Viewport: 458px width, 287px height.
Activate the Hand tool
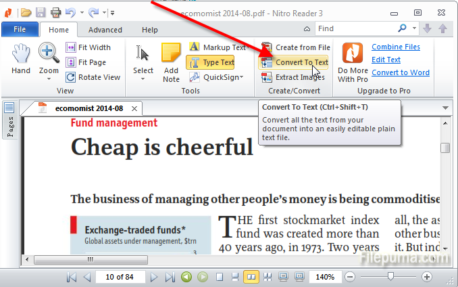click(x=21, y=58)
